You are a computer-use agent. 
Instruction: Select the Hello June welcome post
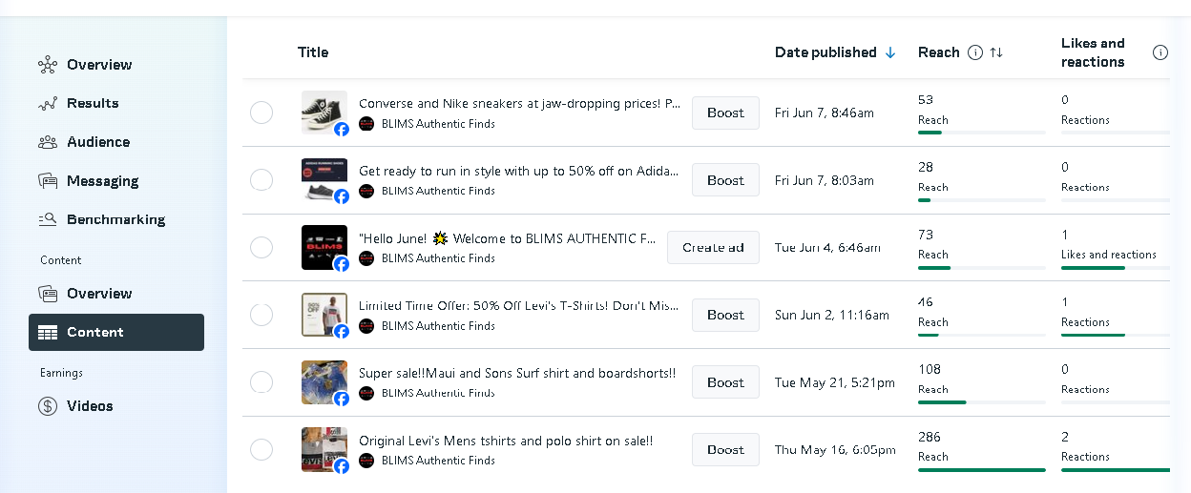tap(261, 247)
